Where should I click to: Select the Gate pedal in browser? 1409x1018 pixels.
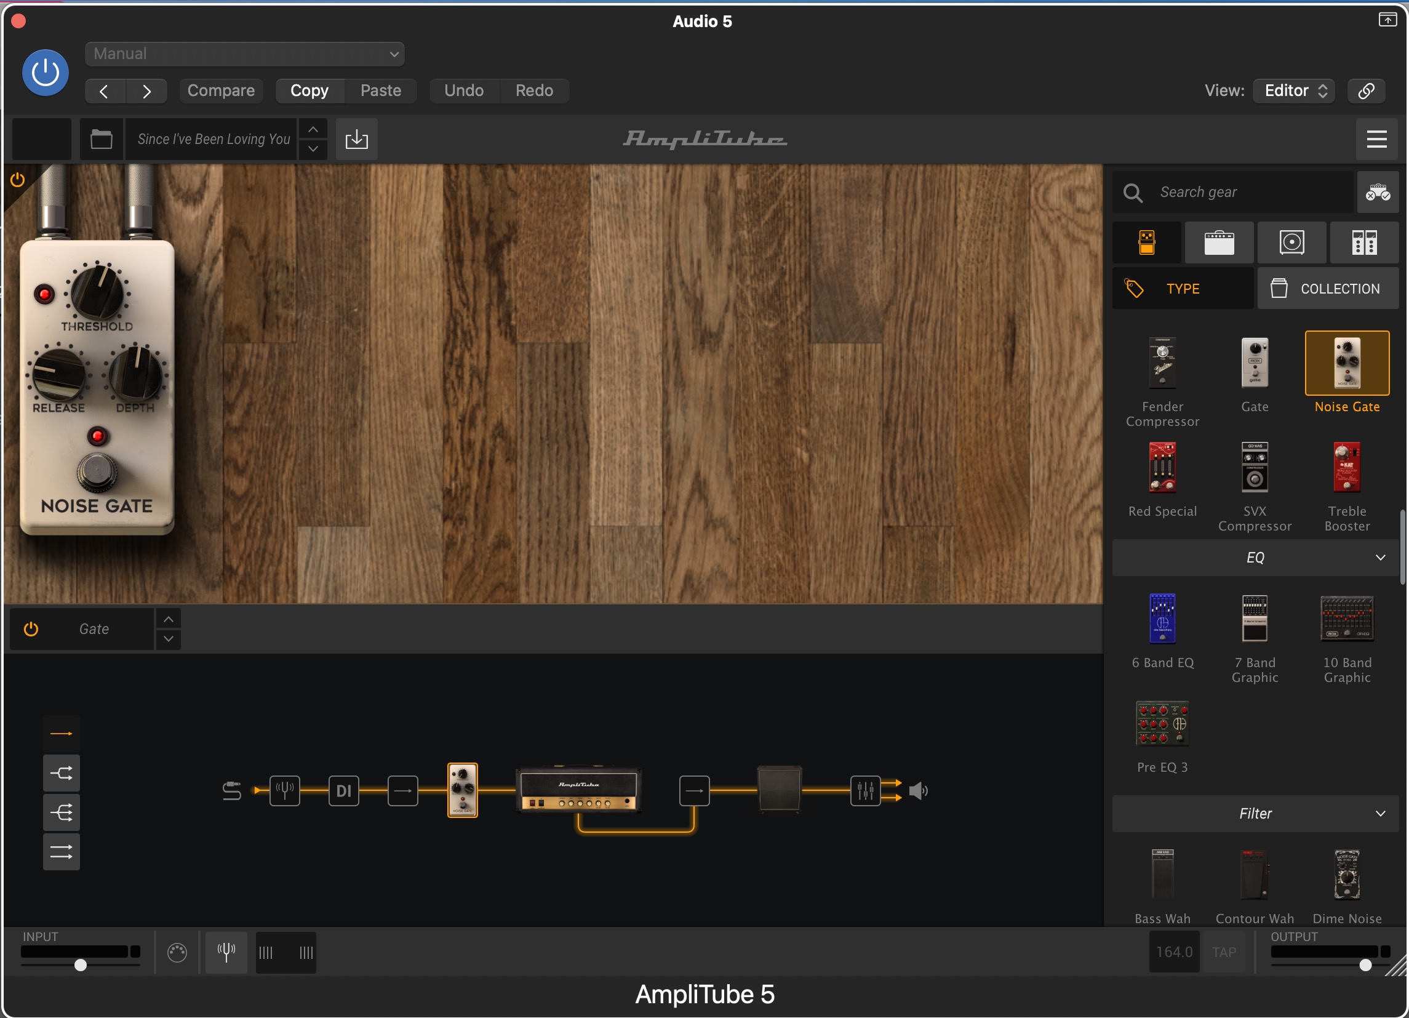[x=1255, y=375]
